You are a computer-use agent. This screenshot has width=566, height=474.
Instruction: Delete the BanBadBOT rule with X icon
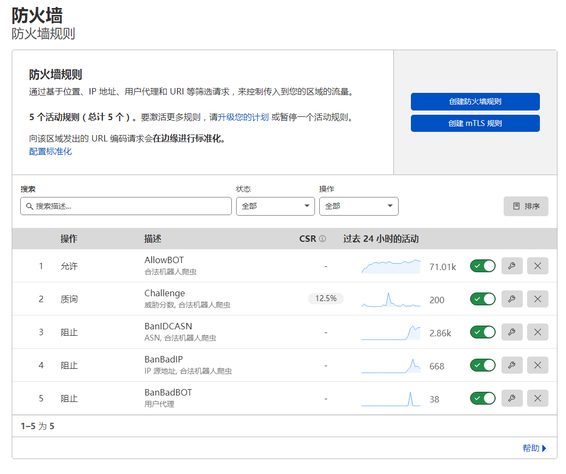tap(537, 398)
